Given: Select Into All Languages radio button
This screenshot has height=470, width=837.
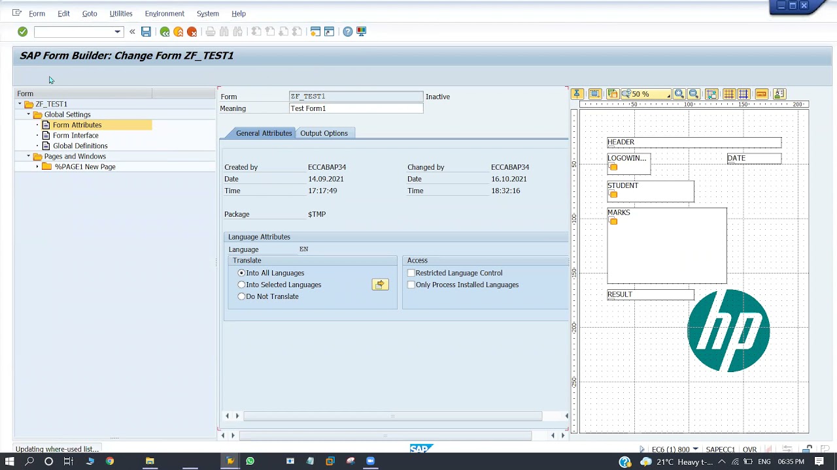Looking at the screenshot, I should [x=241, y=273].
